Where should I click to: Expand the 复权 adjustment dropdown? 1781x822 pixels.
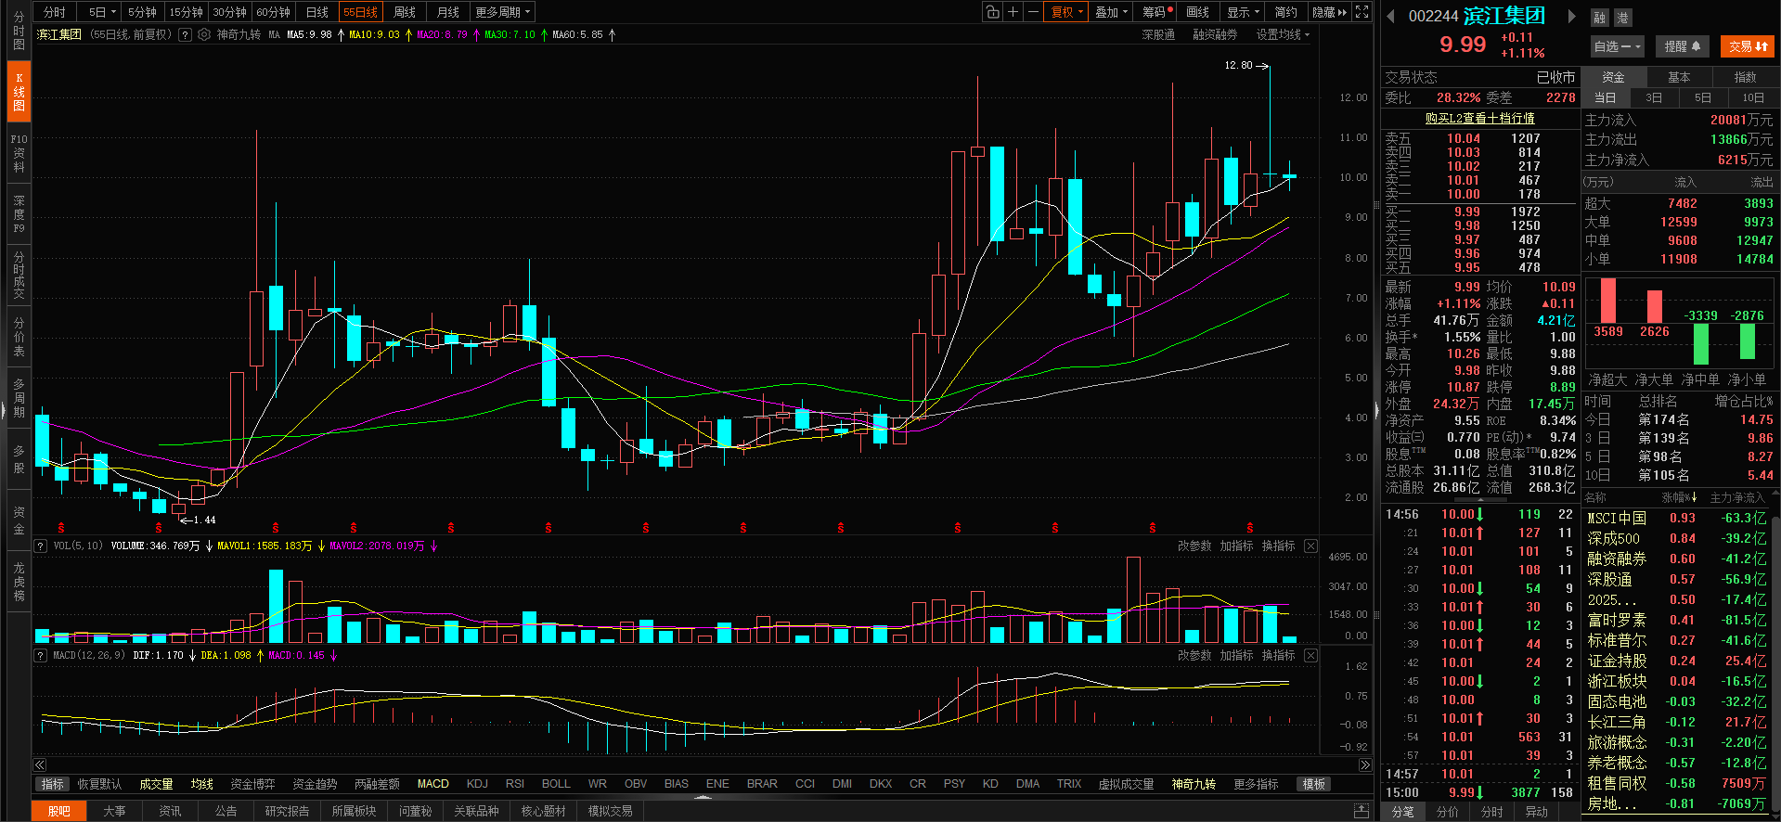pos(1066,12)
